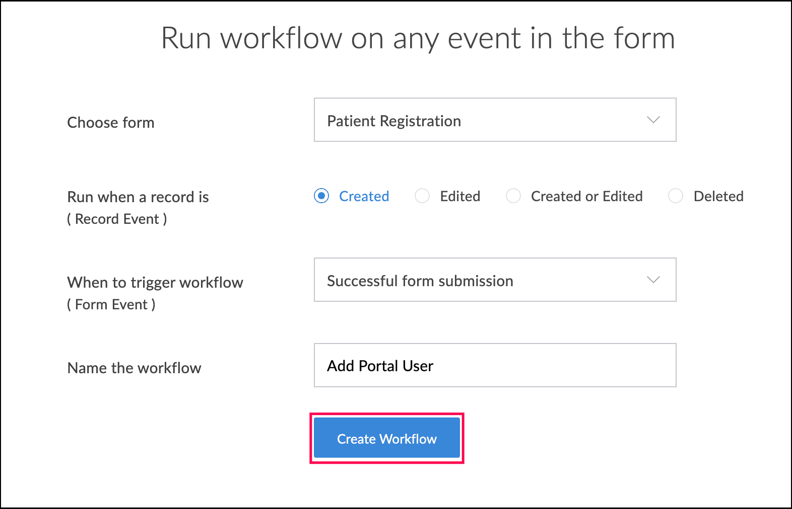Image resolution: width=792 pixels, height=509 pixels.
Task: Click the chevron arrow in the Choose form box
Action: (653, 120)
